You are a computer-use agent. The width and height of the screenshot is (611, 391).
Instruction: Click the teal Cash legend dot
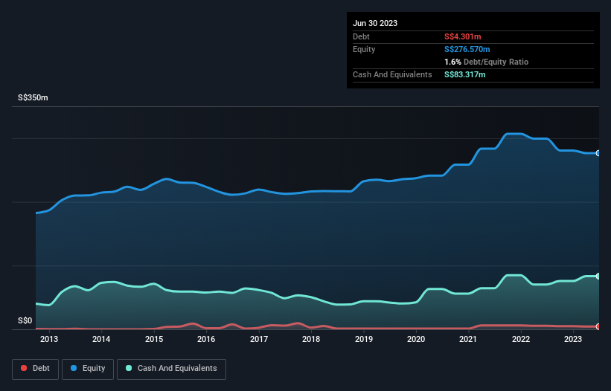click(129, 368)
